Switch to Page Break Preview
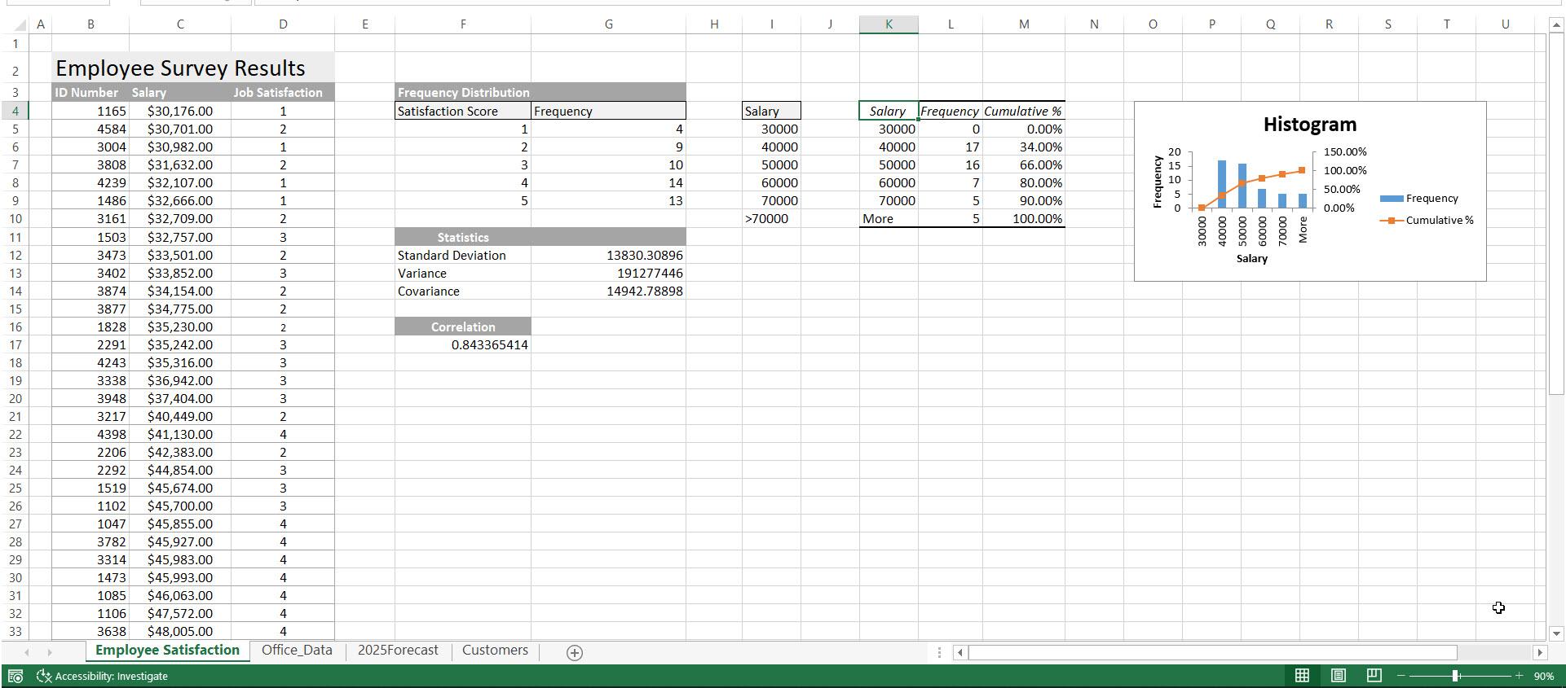The height and width of the screenshot is (688, 1566). coord(1374,676)
